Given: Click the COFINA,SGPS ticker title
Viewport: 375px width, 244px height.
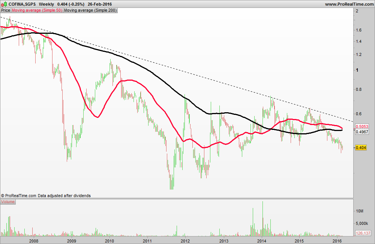Looking at the screenshot, I should tap(22, 4).
